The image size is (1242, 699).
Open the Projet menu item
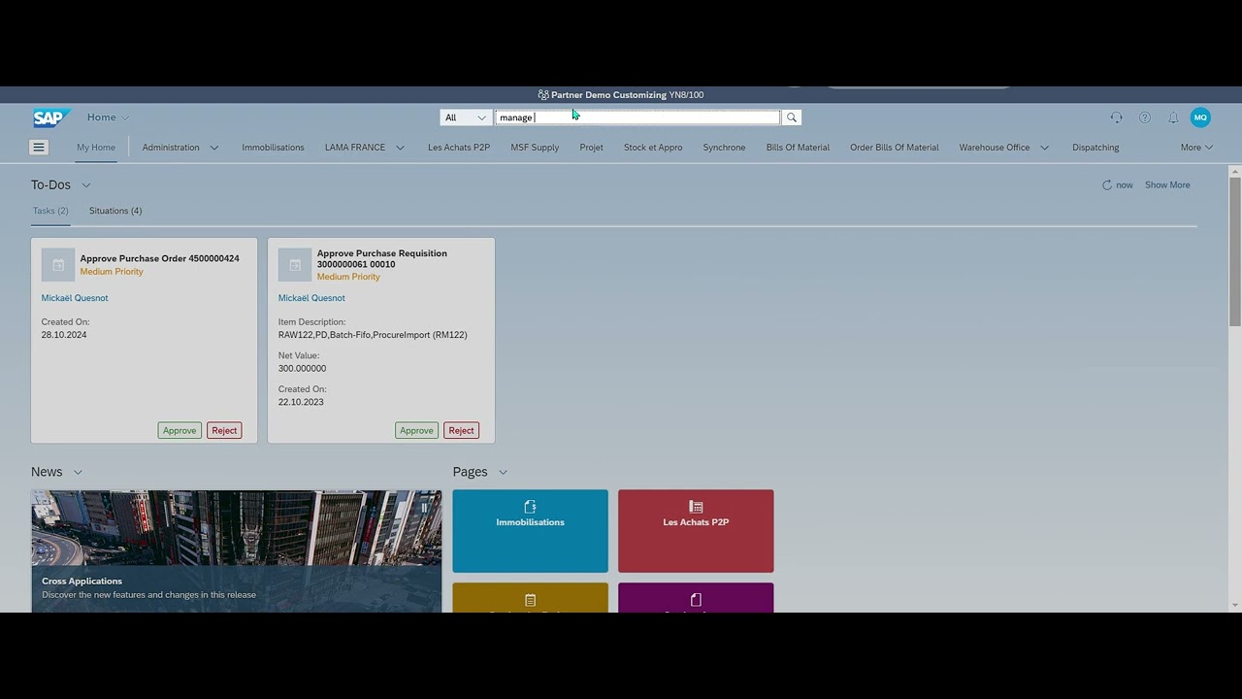[x=592, y=148]
